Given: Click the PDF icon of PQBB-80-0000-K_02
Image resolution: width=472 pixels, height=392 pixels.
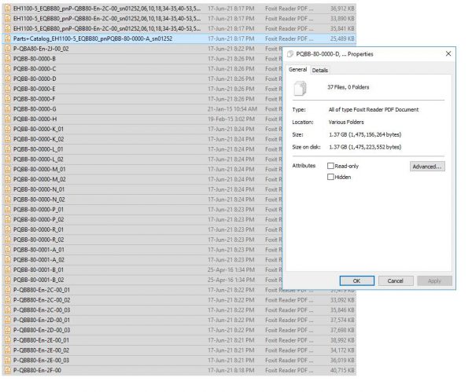Looking at the screenshot, I should [x=8, y=139].
